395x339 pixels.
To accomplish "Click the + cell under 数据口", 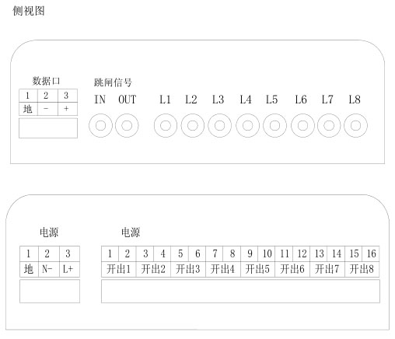I will [x=68, y=109].
